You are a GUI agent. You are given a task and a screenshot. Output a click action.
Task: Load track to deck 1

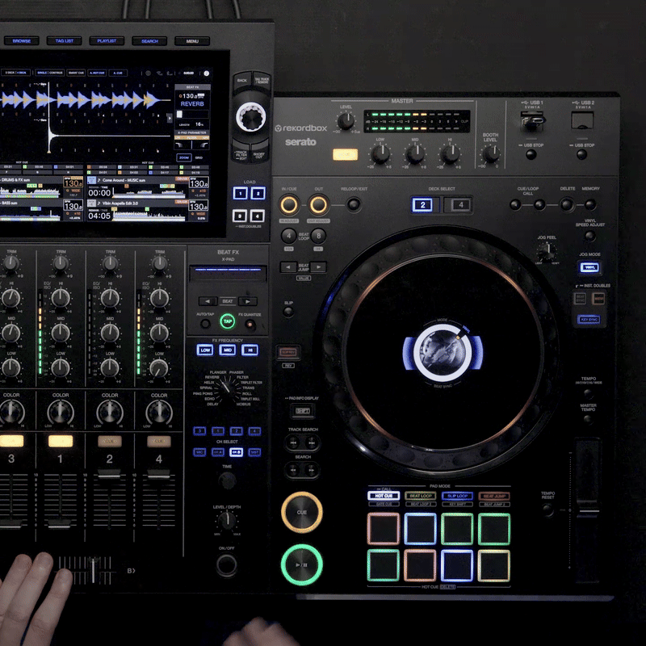241,193
